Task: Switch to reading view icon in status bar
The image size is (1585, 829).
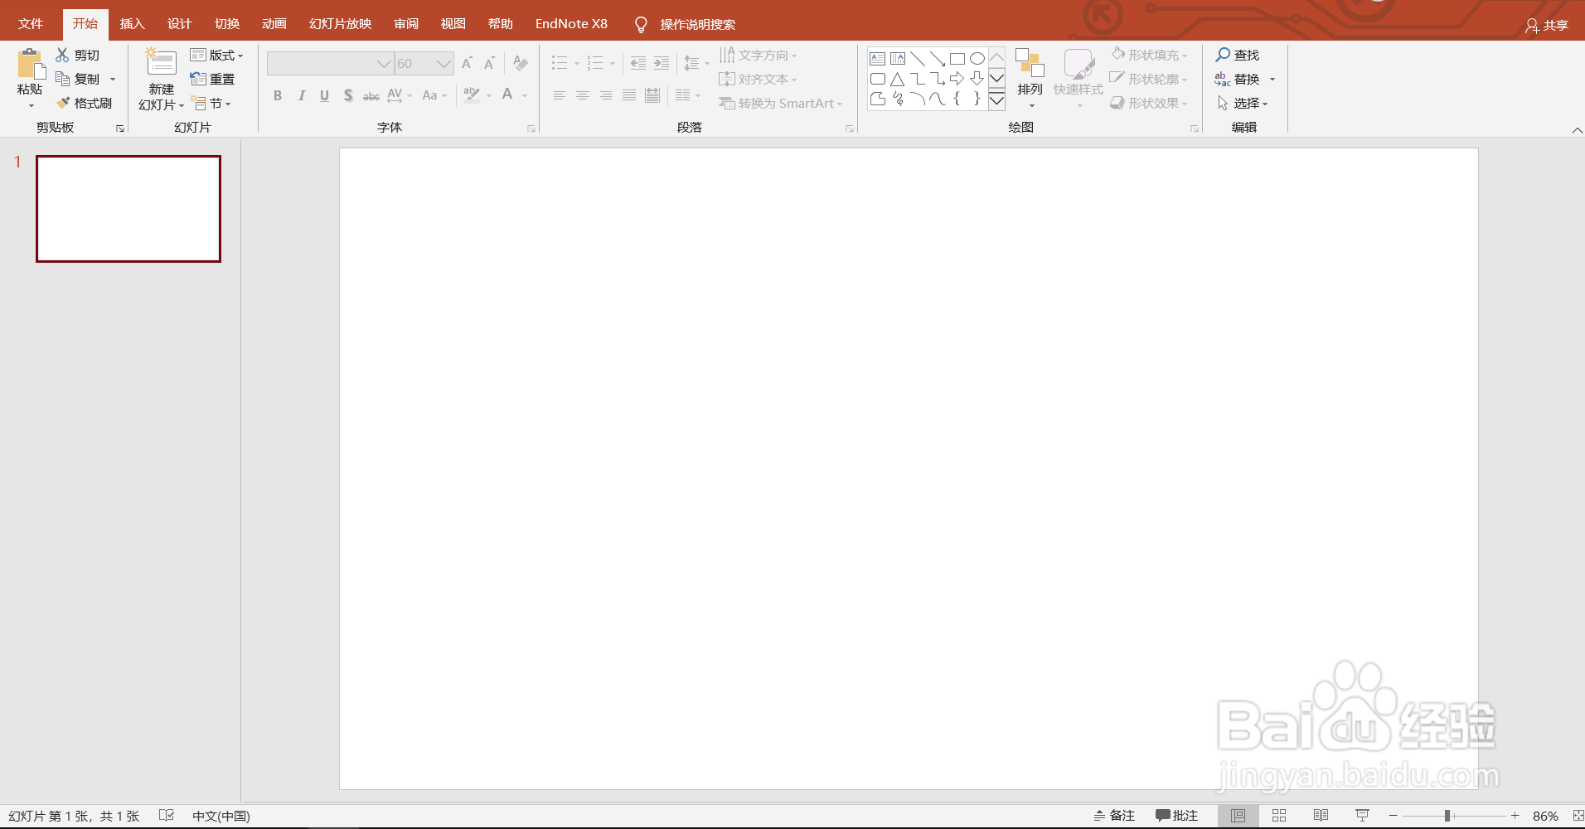Action: pos(1321,816)
